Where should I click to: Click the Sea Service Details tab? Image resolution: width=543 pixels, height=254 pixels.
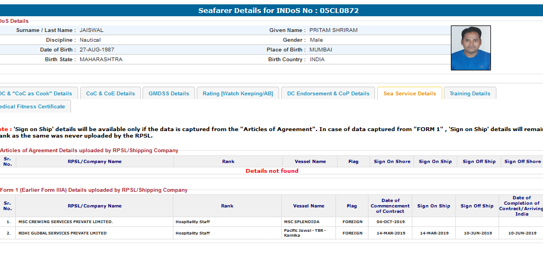coord(409,93)
